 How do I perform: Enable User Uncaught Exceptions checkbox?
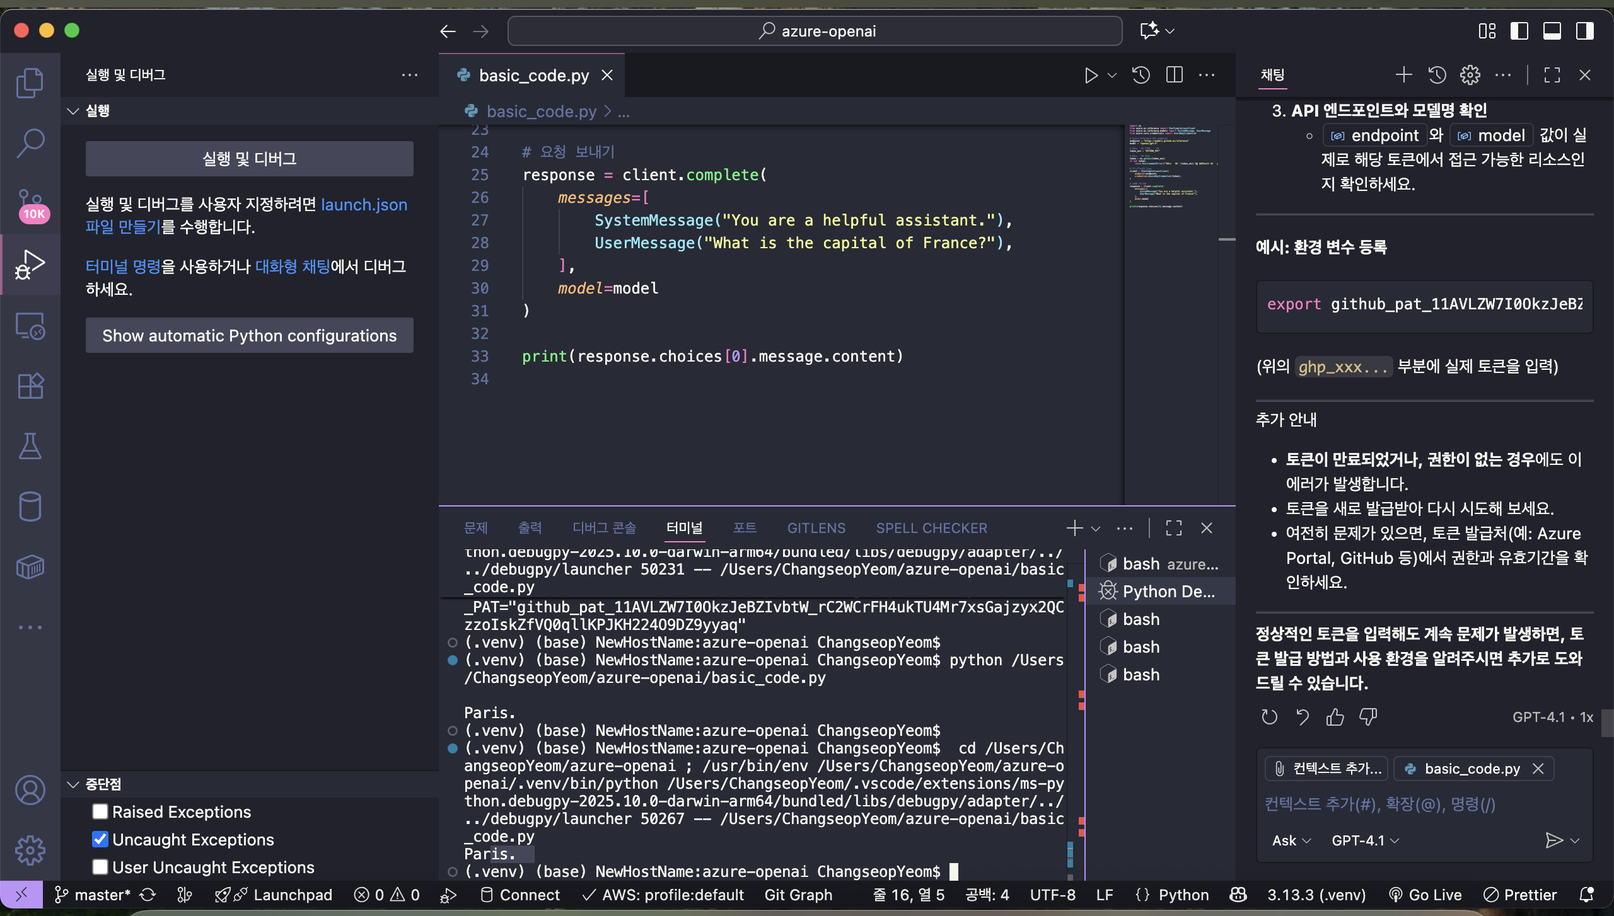(x=100, y=867)
